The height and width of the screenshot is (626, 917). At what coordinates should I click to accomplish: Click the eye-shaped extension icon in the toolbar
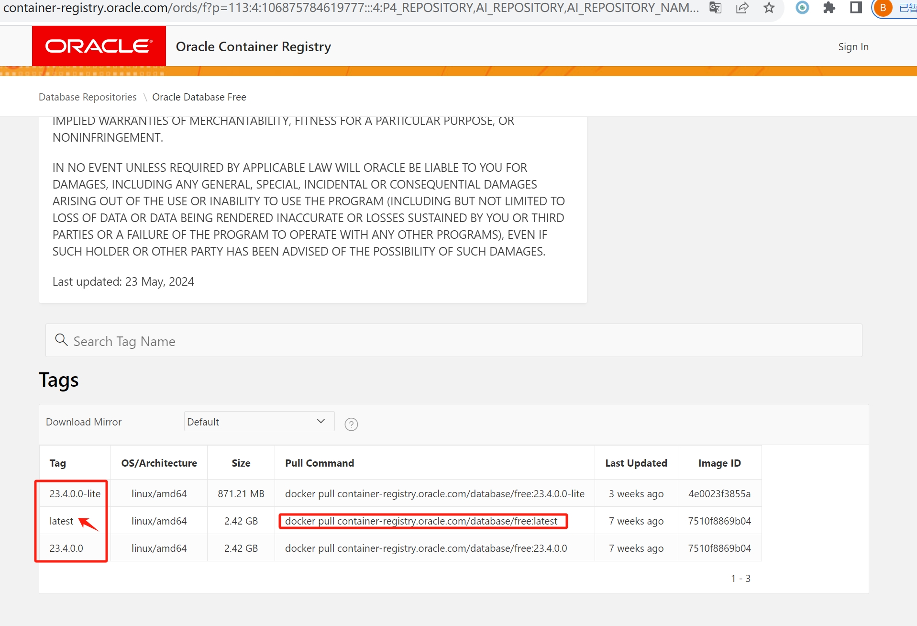pos(802,8)
